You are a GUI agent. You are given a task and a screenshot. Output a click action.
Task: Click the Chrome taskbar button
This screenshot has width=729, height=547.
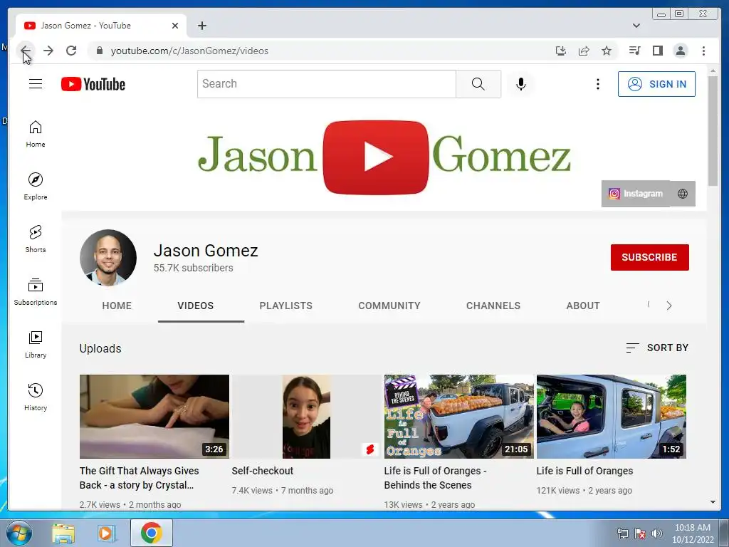click(151, 533)
